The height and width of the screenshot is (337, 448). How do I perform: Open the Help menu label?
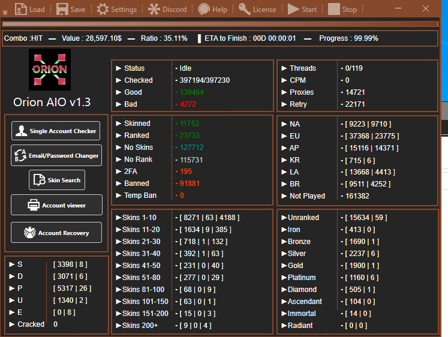coord(220,10)
